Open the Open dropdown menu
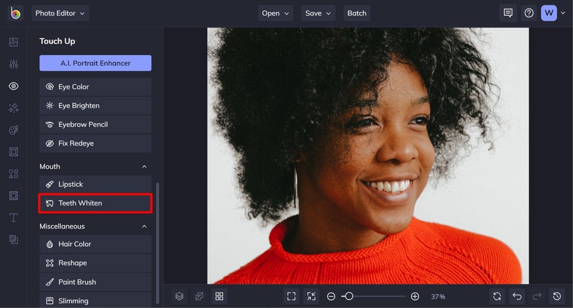Viewport: 573px width, 308px height. pyautogui.click(x=276, y=13)
